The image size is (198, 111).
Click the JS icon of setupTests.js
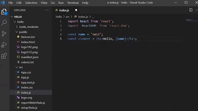tap(18, 108)
